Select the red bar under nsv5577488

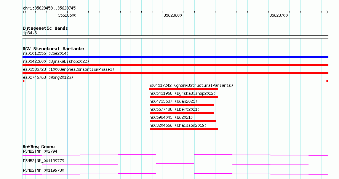182,113
